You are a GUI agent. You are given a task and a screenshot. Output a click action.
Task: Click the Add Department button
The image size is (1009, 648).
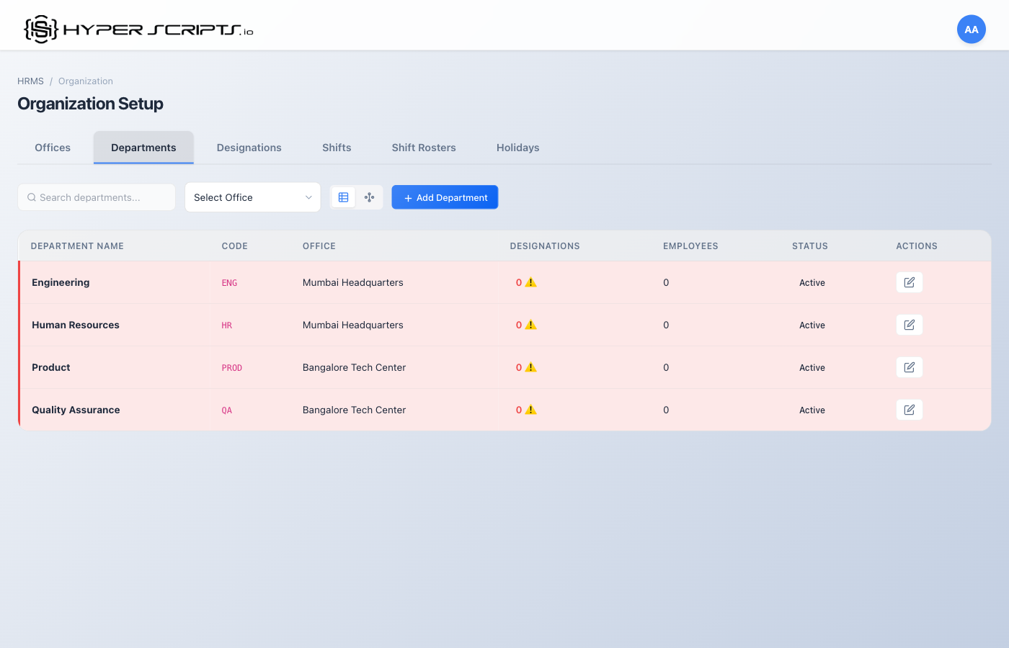(445, 197)
